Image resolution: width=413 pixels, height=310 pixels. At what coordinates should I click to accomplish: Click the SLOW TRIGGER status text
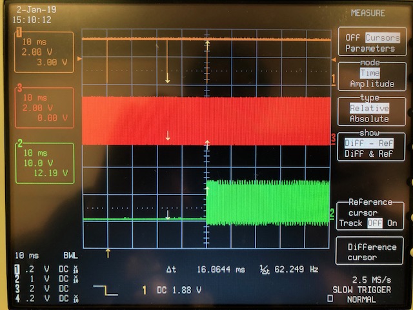tap(361, 290)
